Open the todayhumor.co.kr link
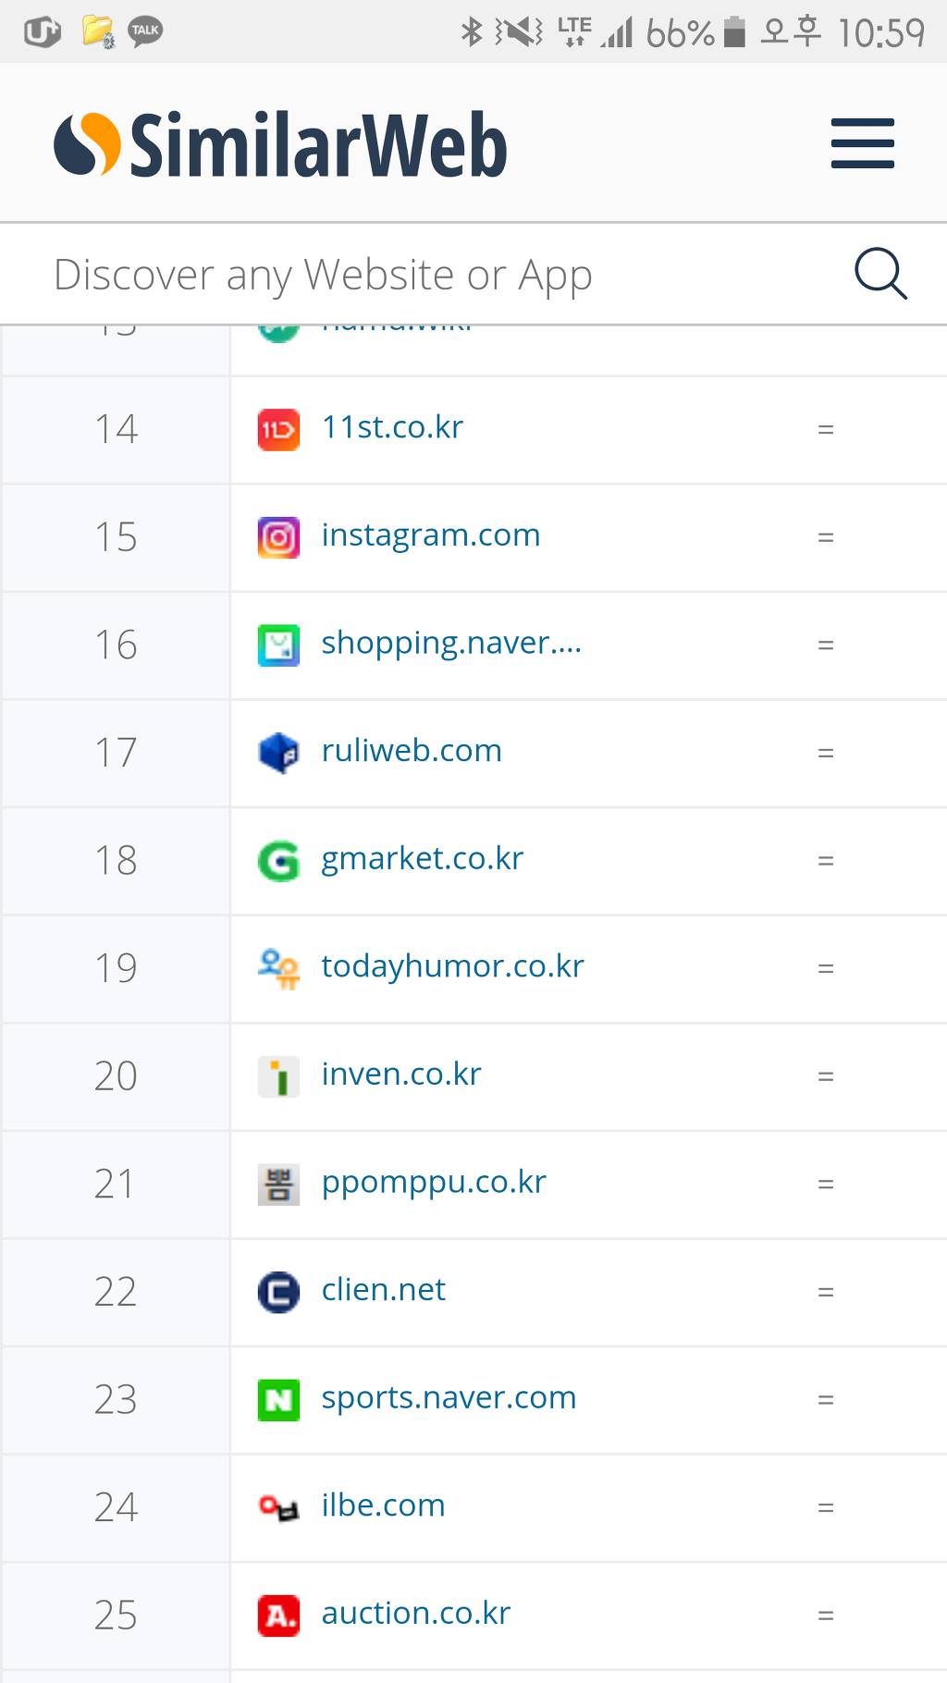 pos(452,966)
